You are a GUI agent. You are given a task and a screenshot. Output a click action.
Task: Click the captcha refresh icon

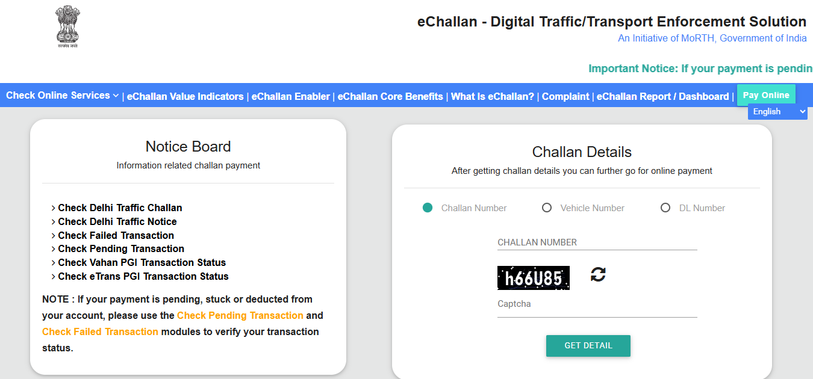coord(598,274)
